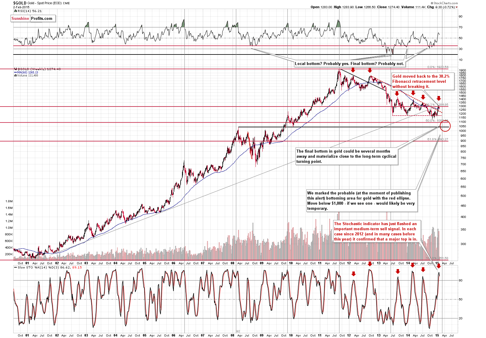The width and height of the screenshot is (486, 338).
Task: Click the 90 level on RSI axis
Action: [x=461, y=17]
